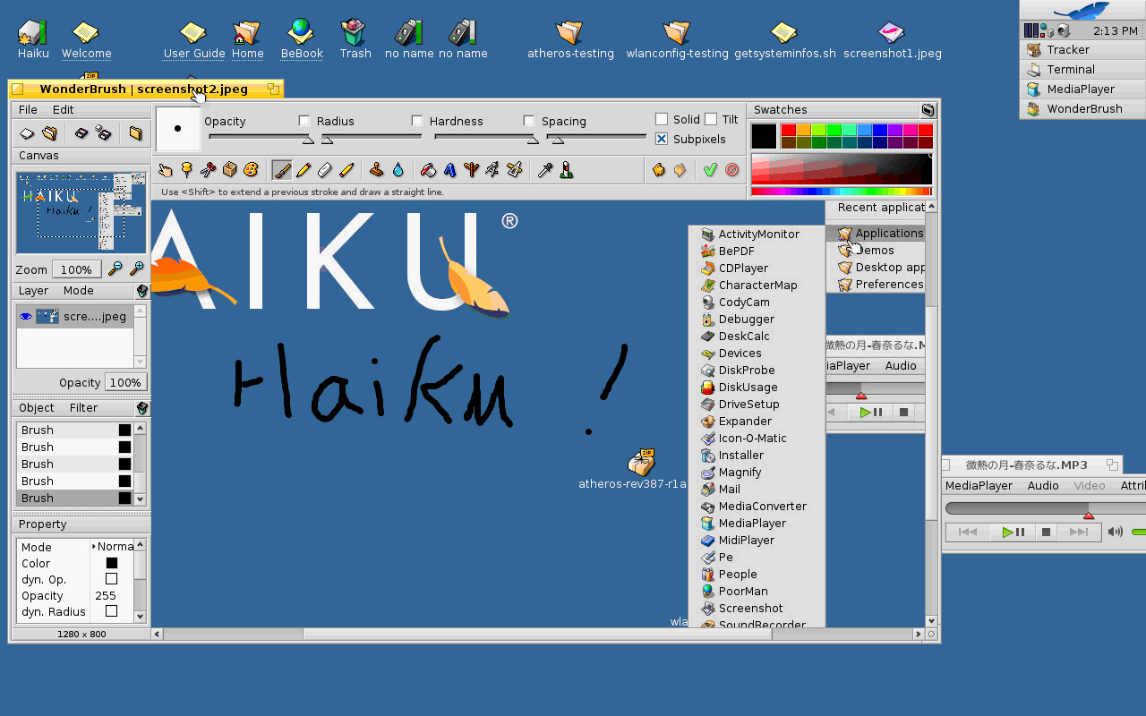This screenshot has height=716, width=1146.
Task: Click skip-to-next button in MediaPlayer window
Action: pyautogui.click(x=1079, y=532)
